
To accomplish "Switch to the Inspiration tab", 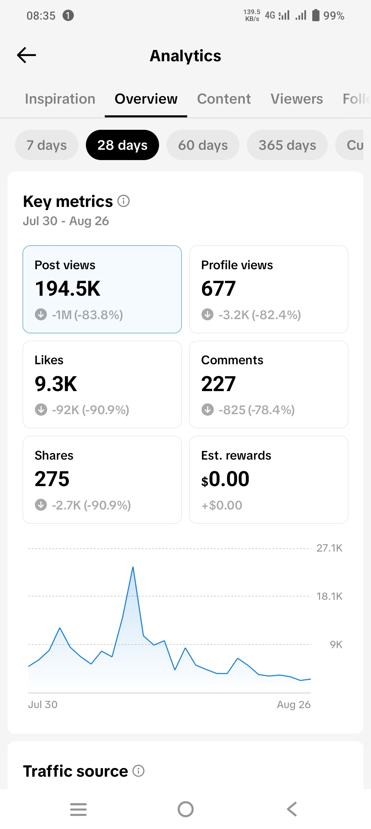I will click(x=60, y=99).
